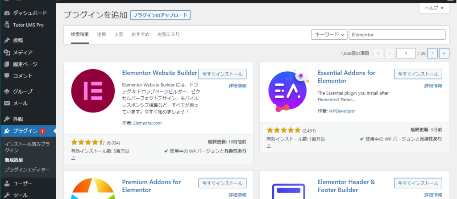Click the メディア media icon
This screenshot has height=199, width=457.
(x=7, y=53)
